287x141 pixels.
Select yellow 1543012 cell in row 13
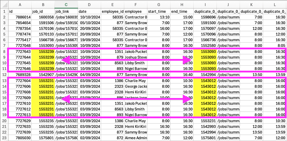[x=205, y=80]
